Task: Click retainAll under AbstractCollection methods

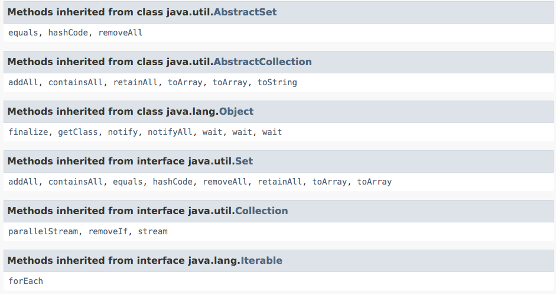Action: coord(135,82)
